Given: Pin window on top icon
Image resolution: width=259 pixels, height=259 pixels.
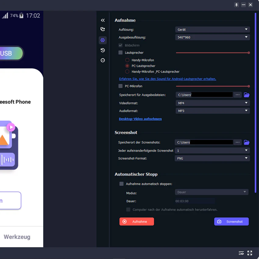Looking at the screenshot, I should 236,5.
